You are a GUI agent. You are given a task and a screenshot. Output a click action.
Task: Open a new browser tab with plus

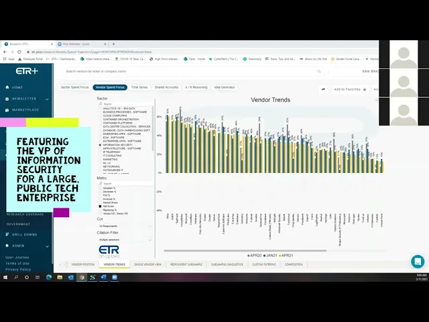[113, 44]
